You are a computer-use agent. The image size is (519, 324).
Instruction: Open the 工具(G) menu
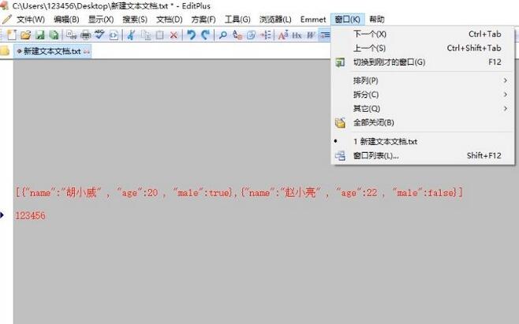coord(237,19)
